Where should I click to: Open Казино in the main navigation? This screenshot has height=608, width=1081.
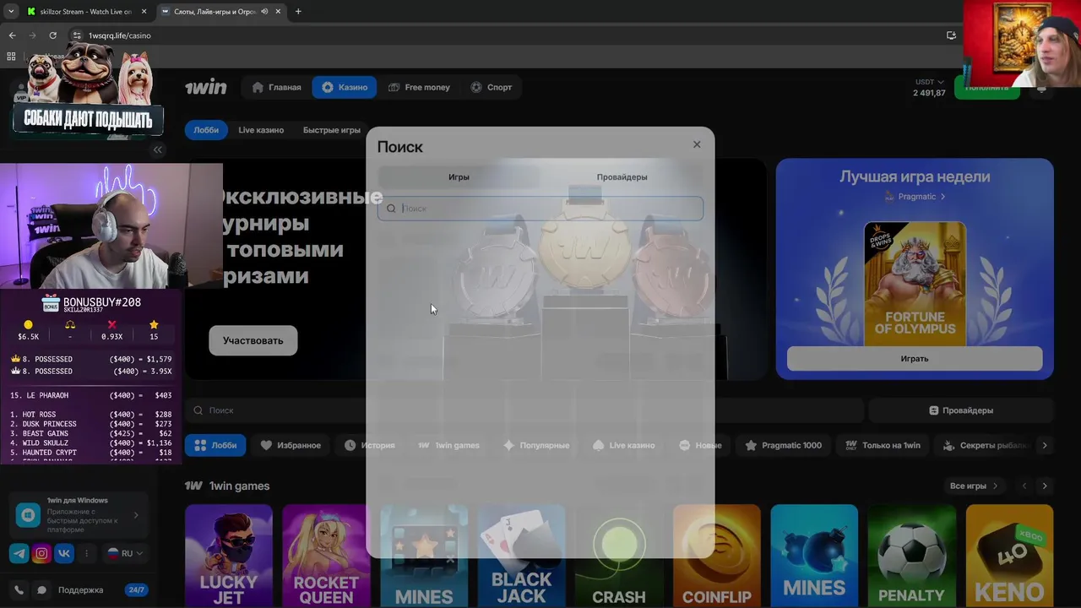point(345,87)
